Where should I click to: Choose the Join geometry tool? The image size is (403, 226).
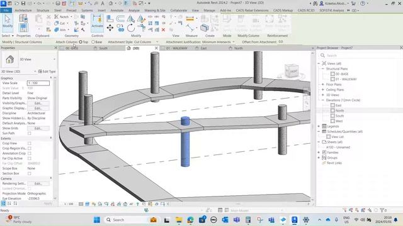tap(60, 30)
